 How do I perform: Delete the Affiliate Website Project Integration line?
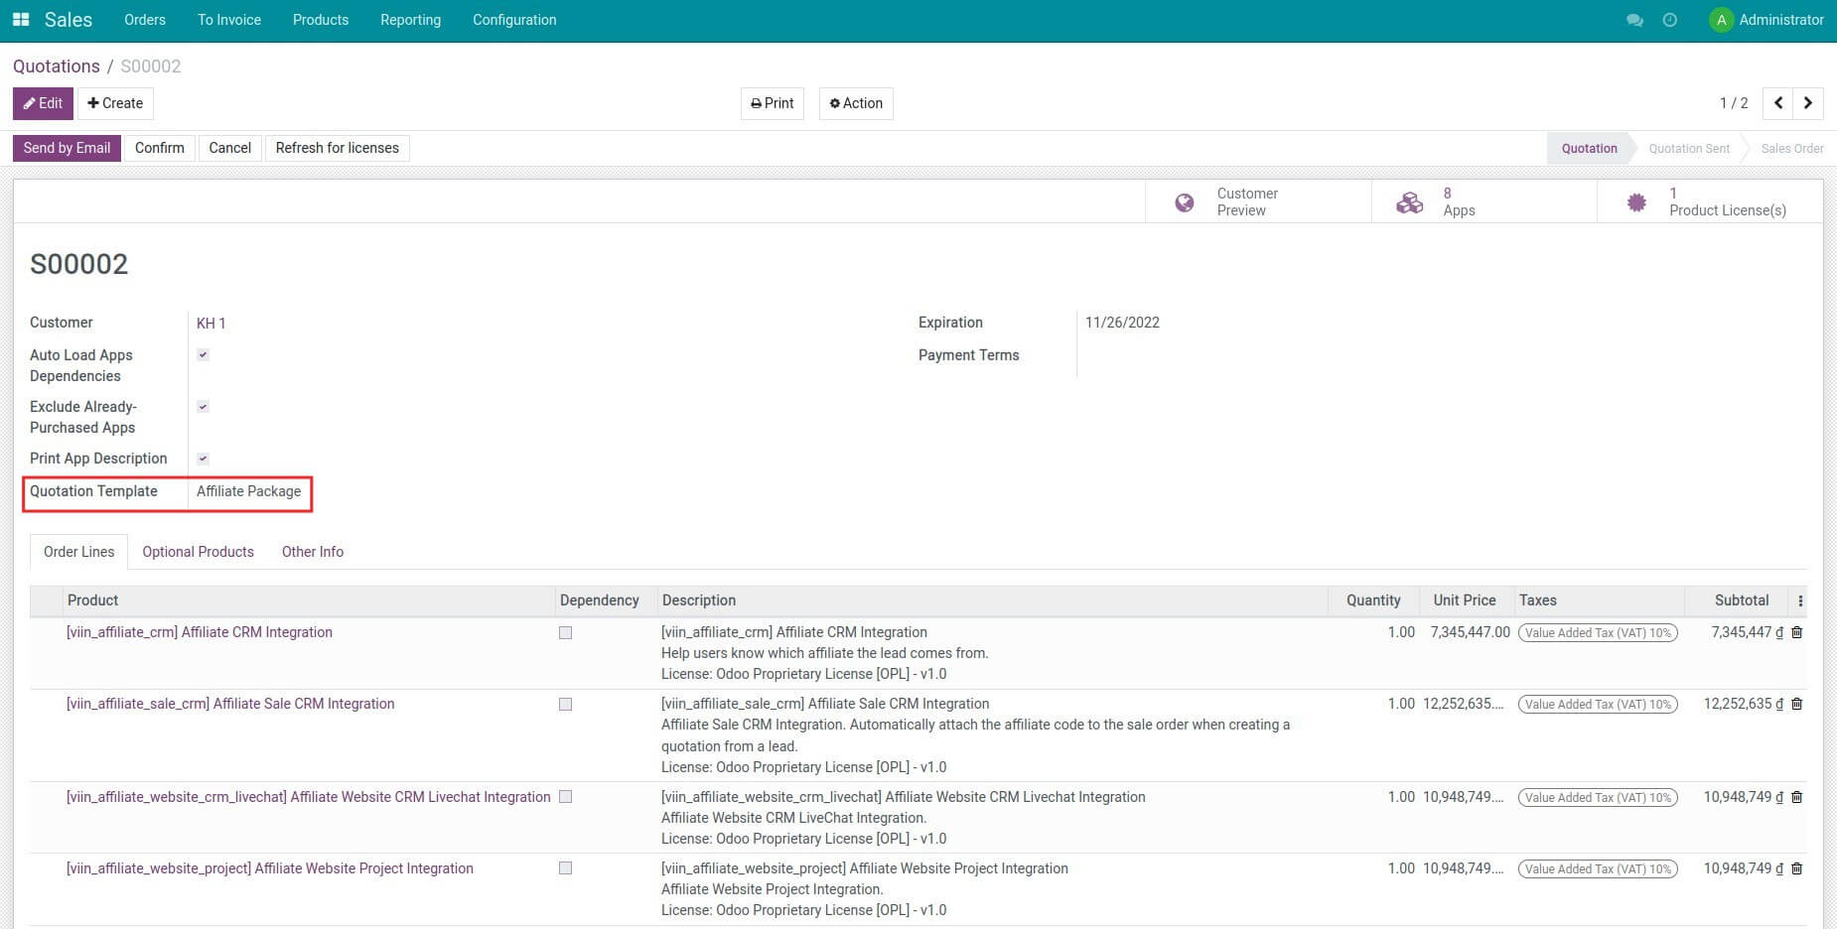click(1796, 868)
